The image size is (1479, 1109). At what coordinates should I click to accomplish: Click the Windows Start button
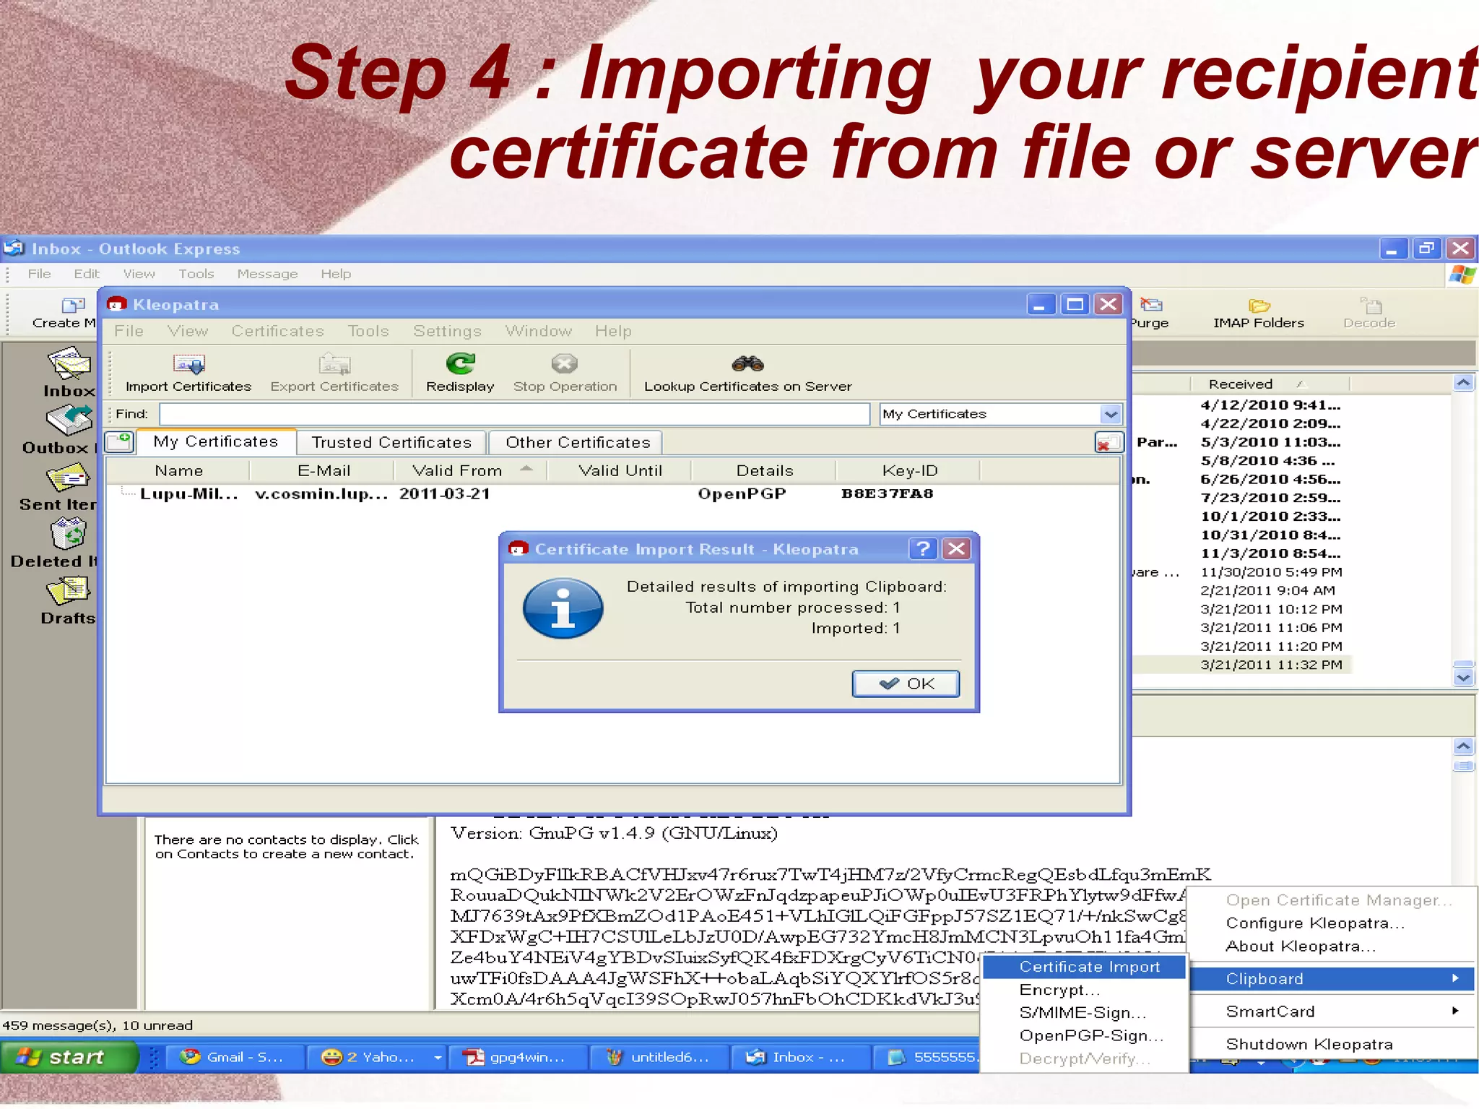69,1057
